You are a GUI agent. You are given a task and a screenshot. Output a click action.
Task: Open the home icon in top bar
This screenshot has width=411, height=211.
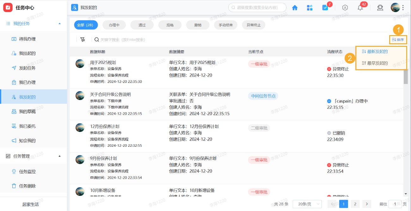[295, 7]
